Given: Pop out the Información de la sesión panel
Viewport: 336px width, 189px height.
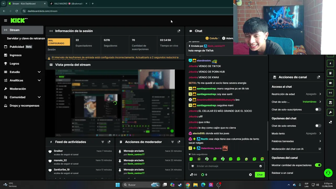Looking at the screenshot, I should click(179, 31).
